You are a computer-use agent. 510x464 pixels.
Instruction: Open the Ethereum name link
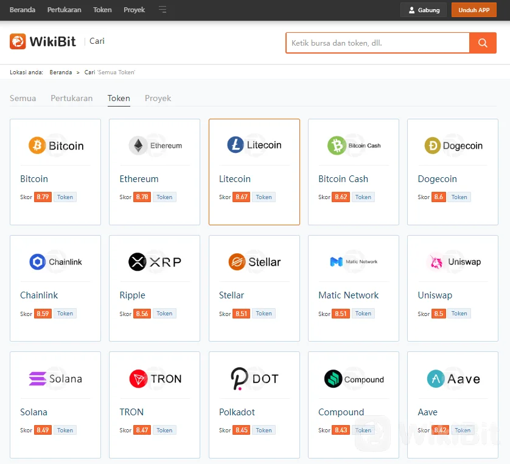[x=139, y=179]
